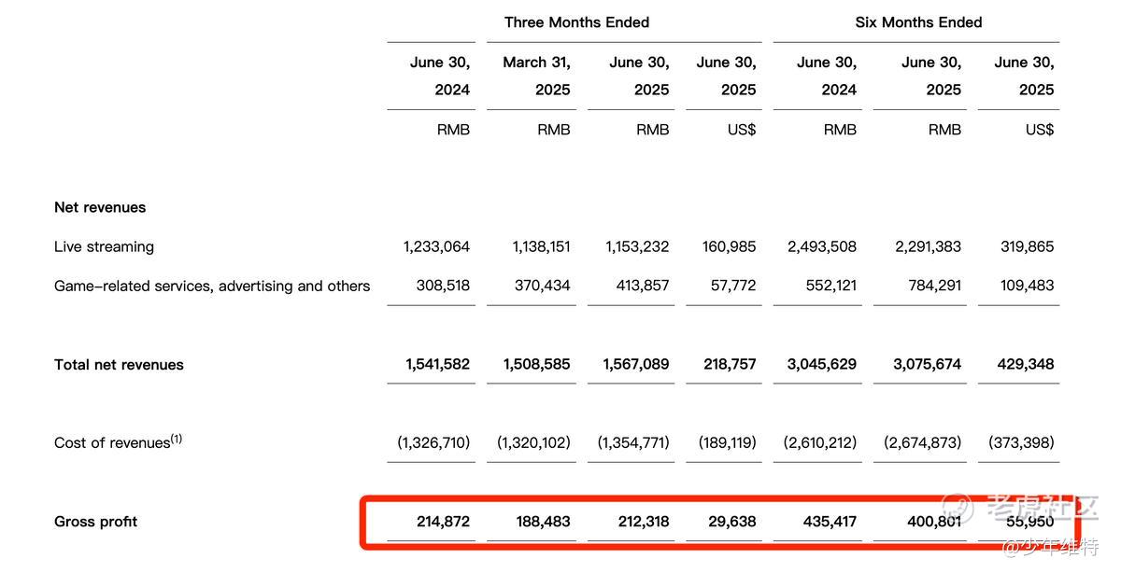Click Game-related services, advertising and others label

(x=212, y=286)
